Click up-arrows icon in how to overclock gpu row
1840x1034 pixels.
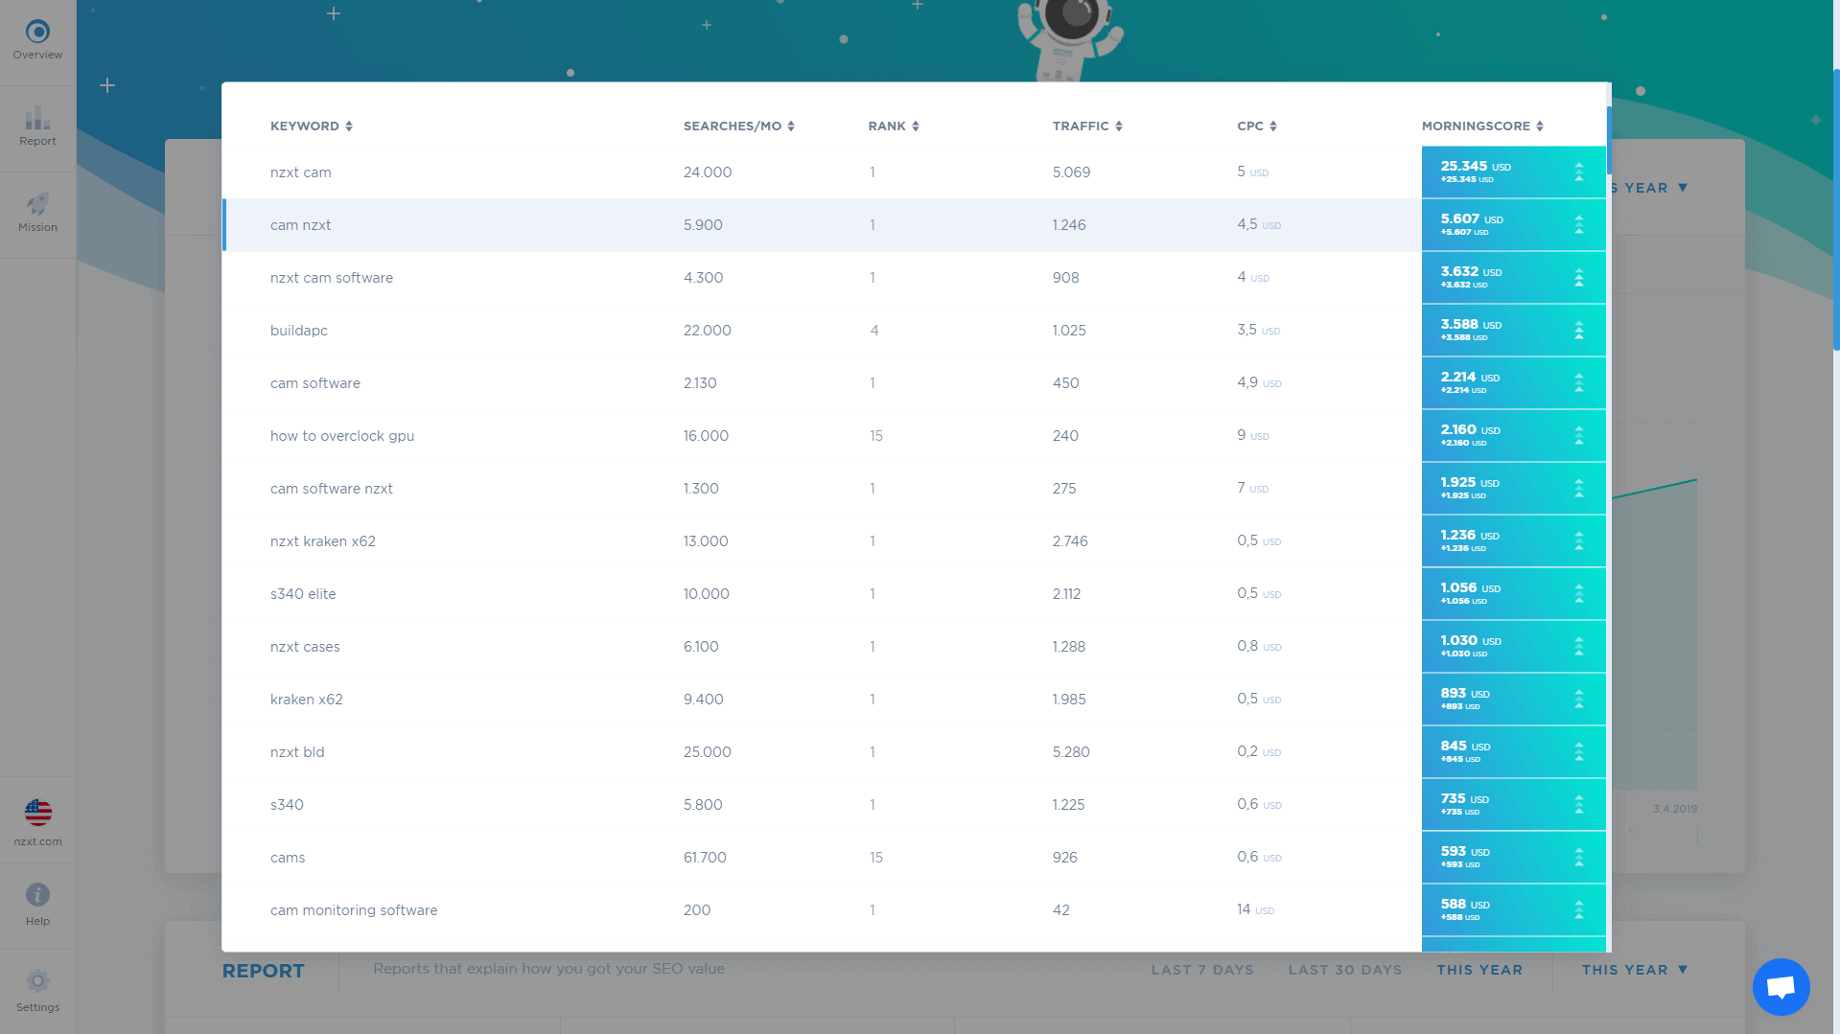point(1579,436)
